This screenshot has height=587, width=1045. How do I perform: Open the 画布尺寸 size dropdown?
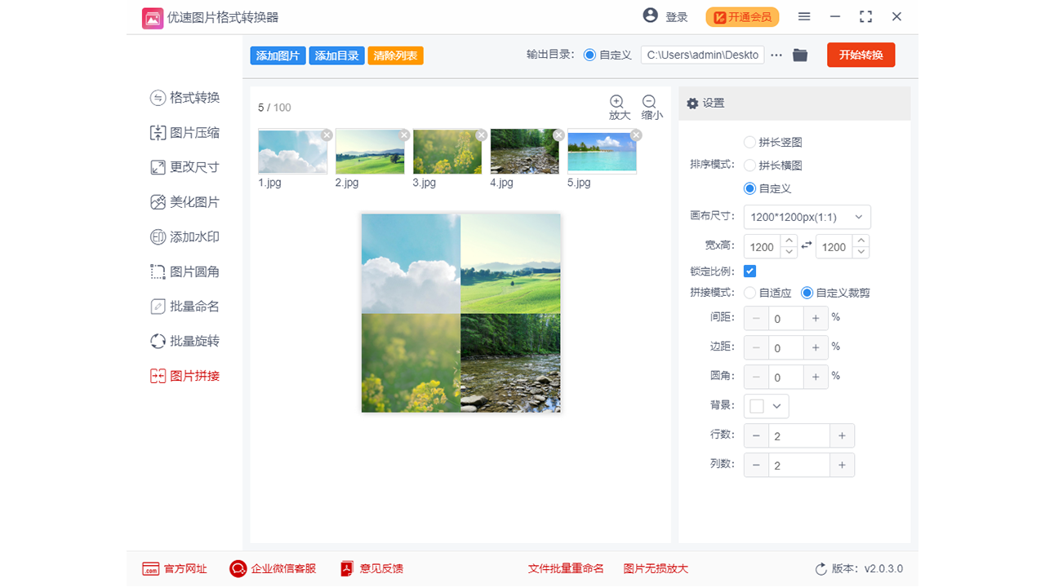pyautogui.click(x=806, y=217)
